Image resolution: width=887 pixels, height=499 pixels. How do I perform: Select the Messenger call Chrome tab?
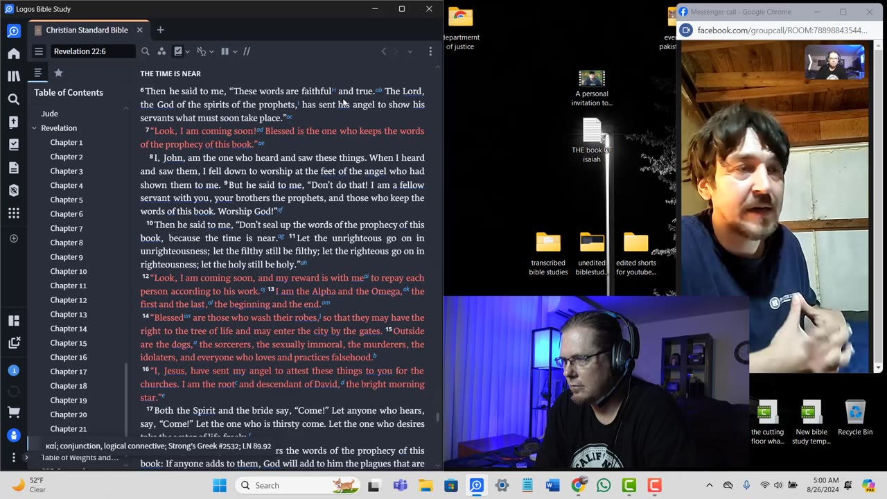pos(741,12)
